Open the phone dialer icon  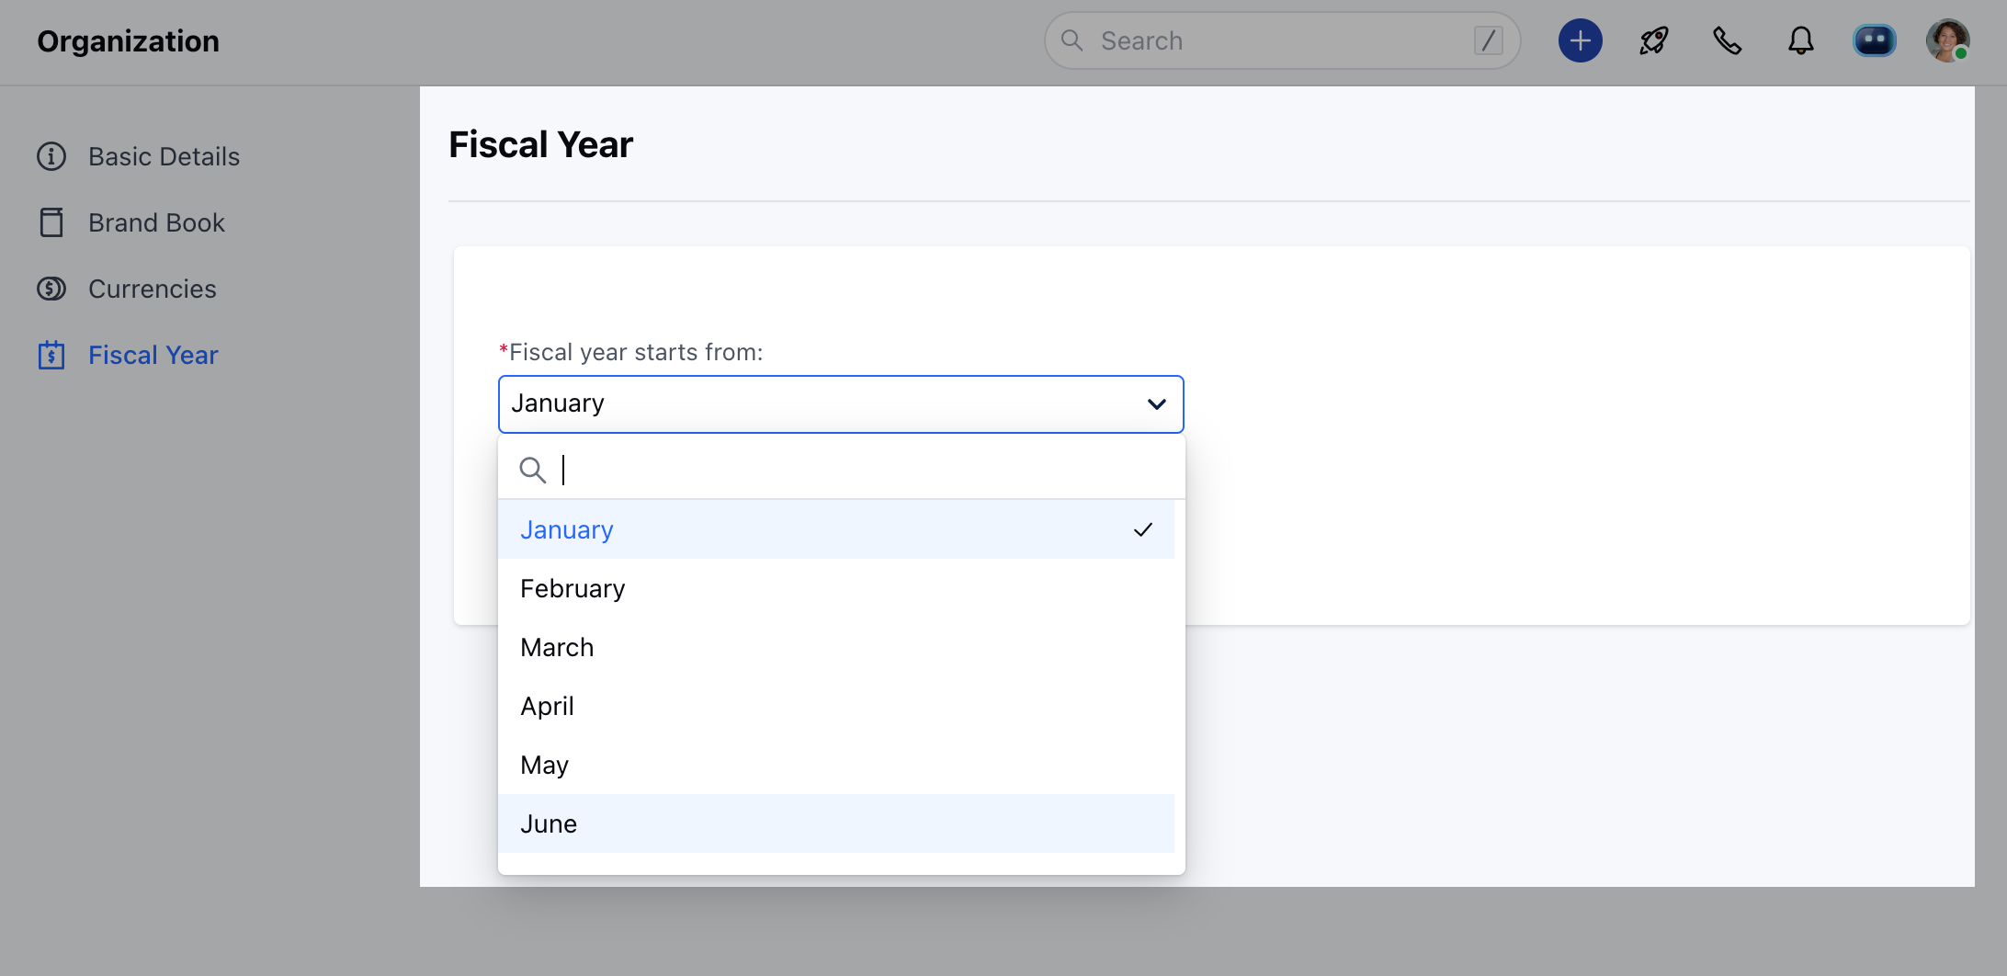click(x=1727, y=41)
